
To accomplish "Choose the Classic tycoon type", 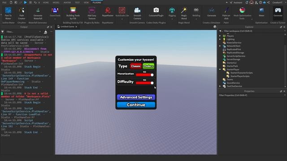I will pyautogui.click(x=136, y=66).
